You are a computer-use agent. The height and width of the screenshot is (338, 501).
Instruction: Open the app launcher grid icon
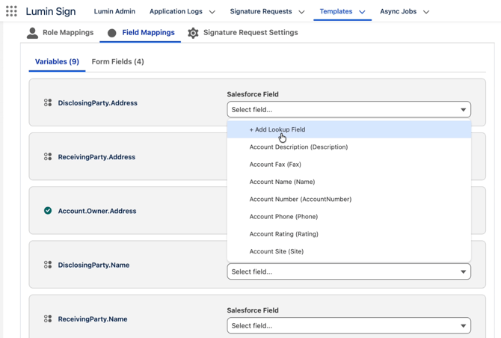(11, 11)
